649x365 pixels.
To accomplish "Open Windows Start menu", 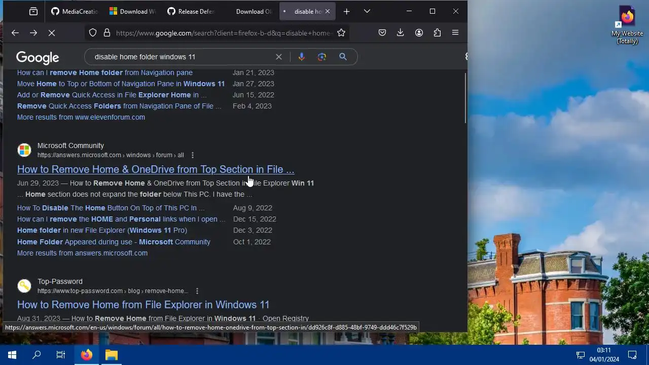I will pyautogui.click(x=12, y=355).
